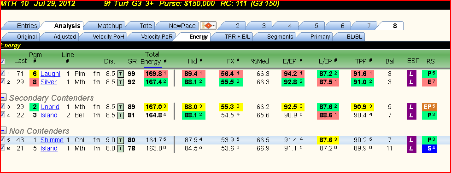Go to race tab 4
This screenshot has height=173, width=451.
click(x=287, y=26)
